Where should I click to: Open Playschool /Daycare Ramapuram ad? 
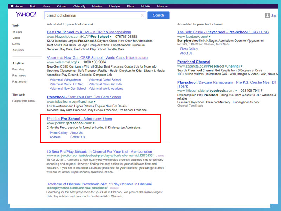227,84
